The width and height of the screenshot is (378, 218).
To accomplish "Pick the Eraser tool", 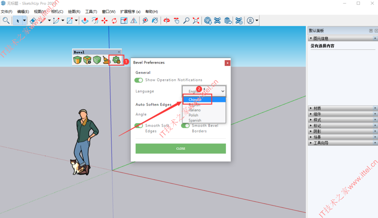I will (x=33, y=21).
